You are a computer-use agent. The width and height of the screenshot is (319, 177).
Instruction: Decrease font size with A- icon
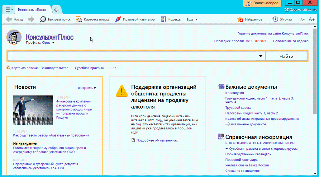(x=302, y=20)
